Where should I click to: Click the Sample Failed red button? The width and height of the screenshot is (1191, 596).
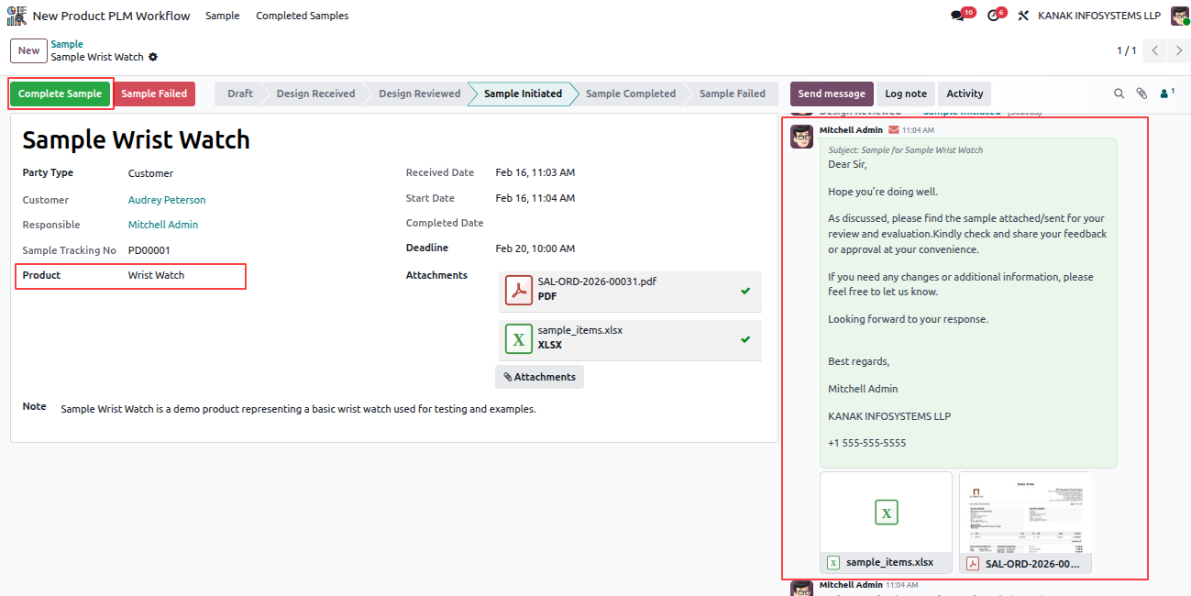(154, 94)
